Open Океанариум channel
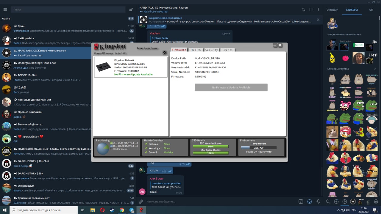 click(x=68, y=188)
